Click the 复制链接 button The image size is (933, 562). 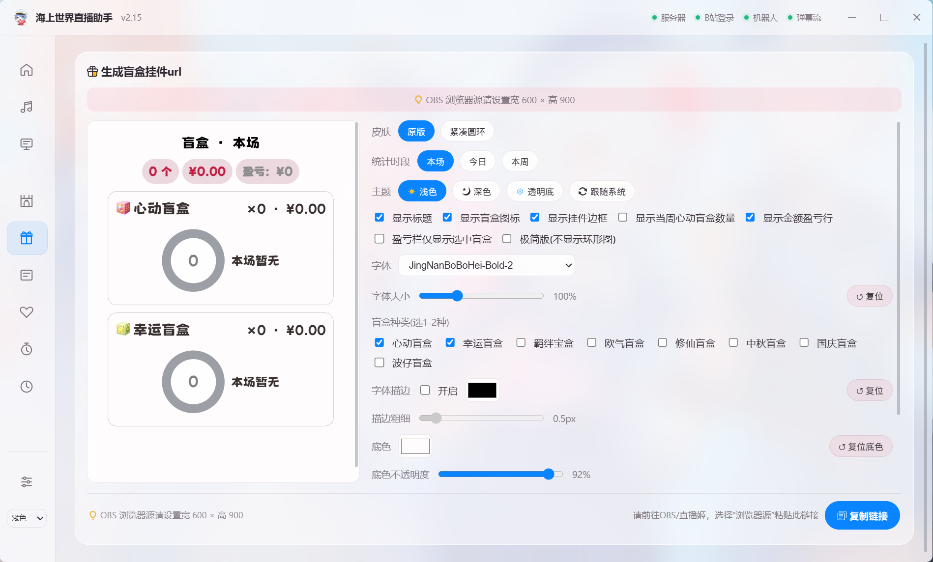[x=862, y=515]
